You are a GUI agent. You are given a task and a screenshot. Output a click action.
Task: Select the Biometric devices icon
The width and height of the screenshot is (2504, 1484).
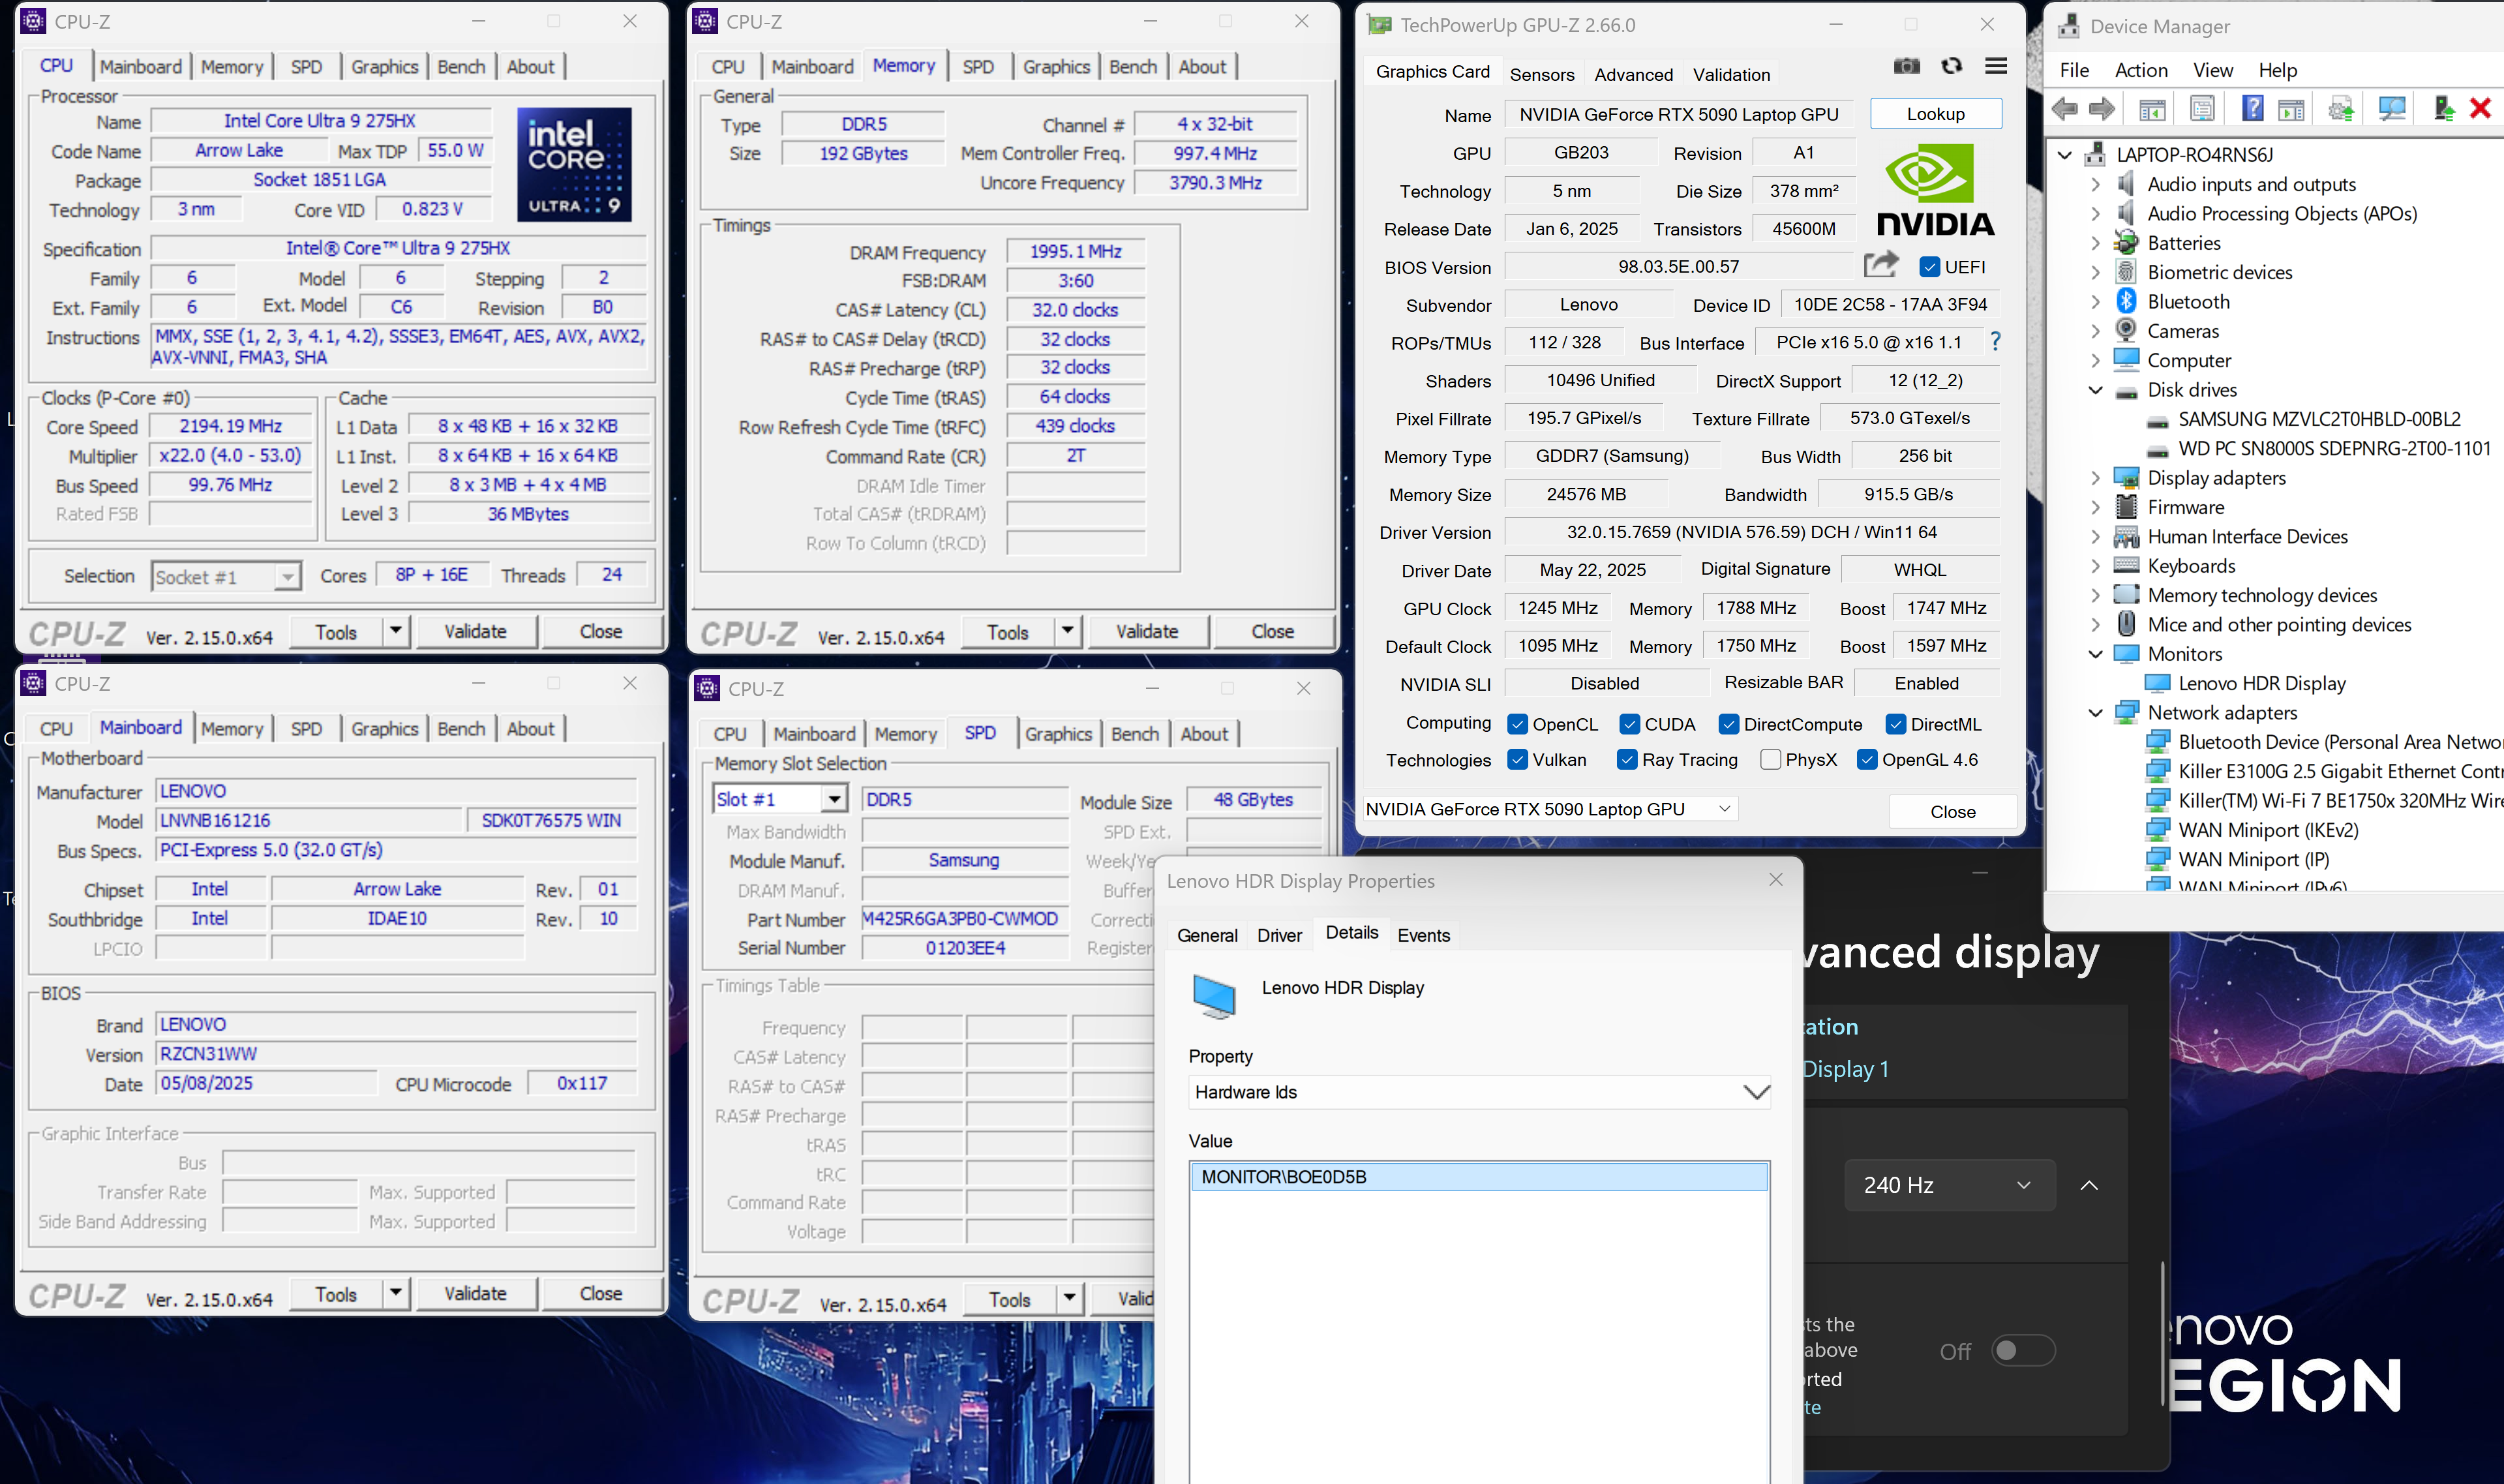coord(2126,272)
